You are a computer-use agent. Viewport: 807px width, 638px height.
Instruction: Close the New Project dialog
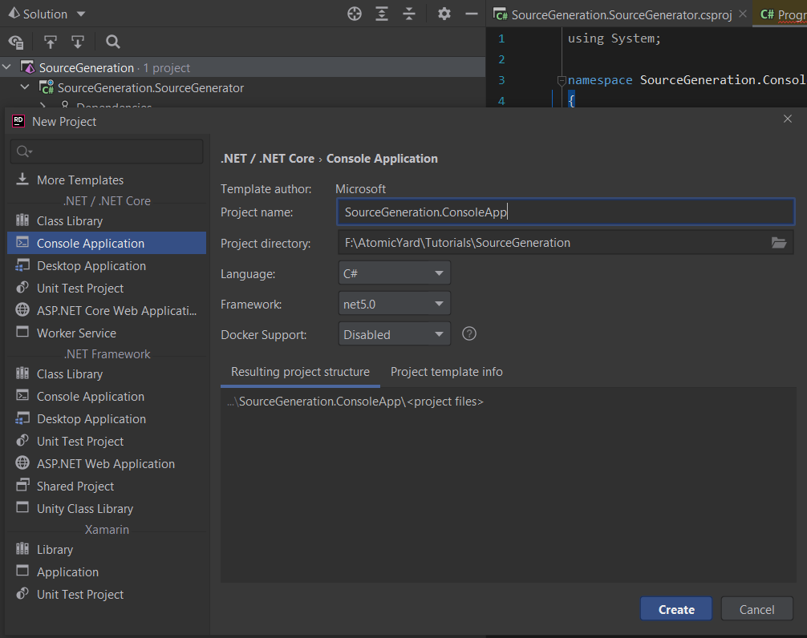pyautogui.click(x=788, y=119)
